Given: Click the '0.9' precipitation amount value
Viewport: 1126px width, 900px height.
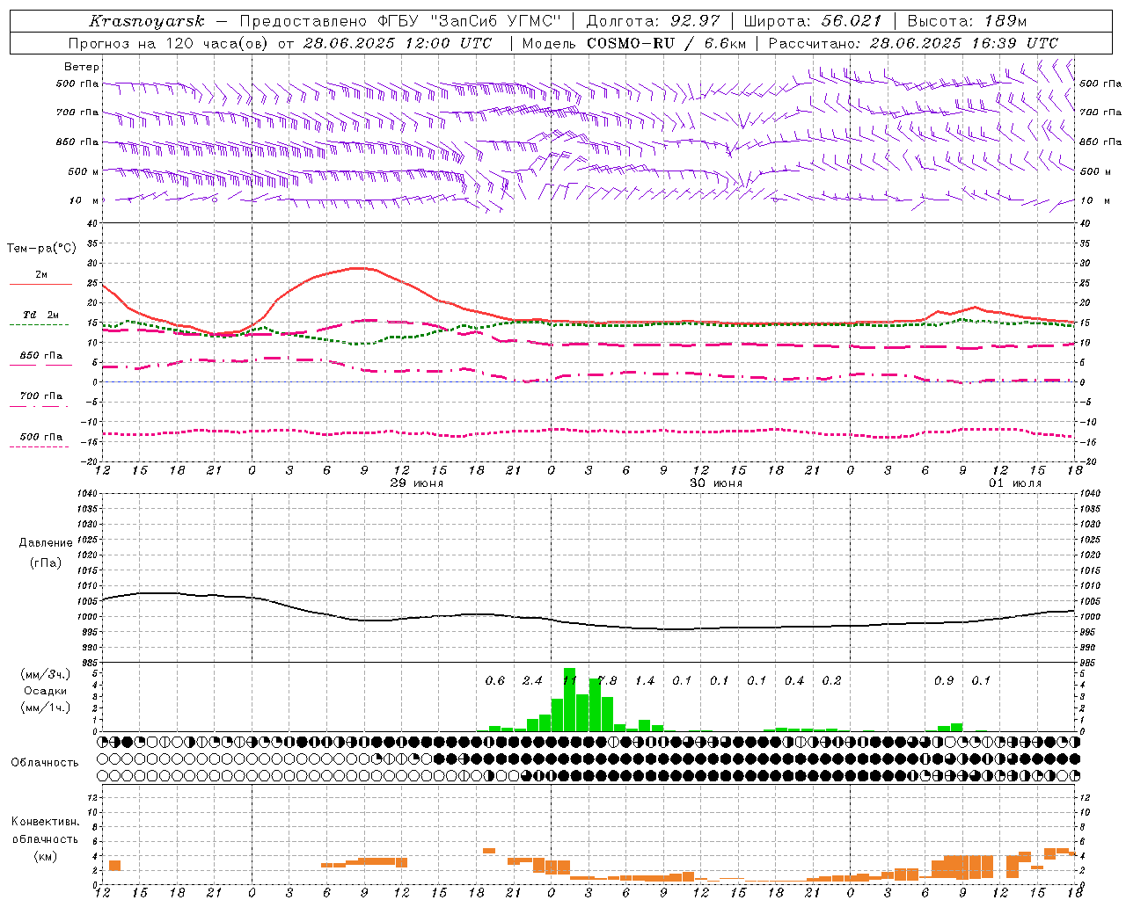Looking at the screenshot, I should (944, 681).
